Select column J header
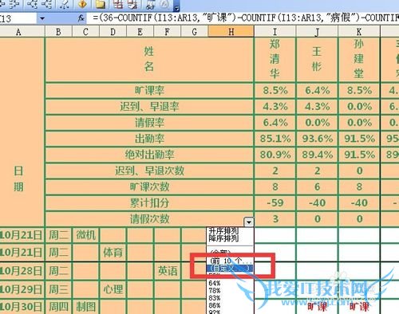Image resolution: width=399 pixels, height=314 pixels. [x=317, y=32]
